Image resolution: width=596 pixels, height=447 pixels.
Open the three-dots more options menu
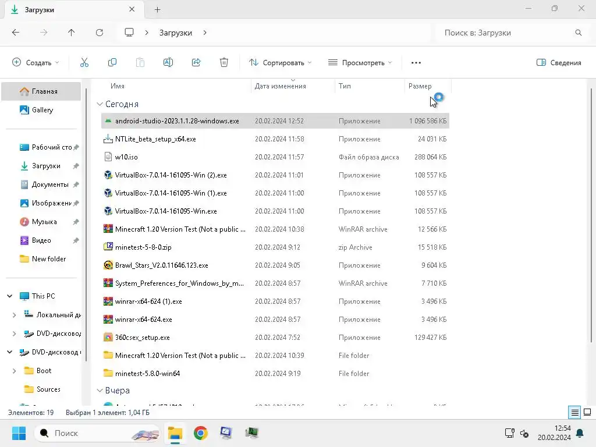click(416, 63)
